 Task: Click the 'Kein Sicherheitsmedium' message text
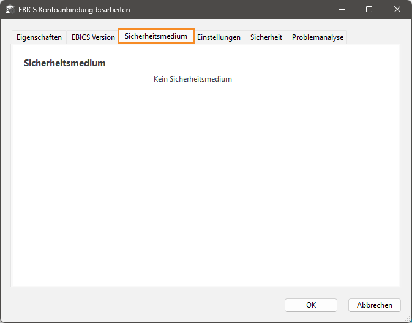tap(193, 79)
